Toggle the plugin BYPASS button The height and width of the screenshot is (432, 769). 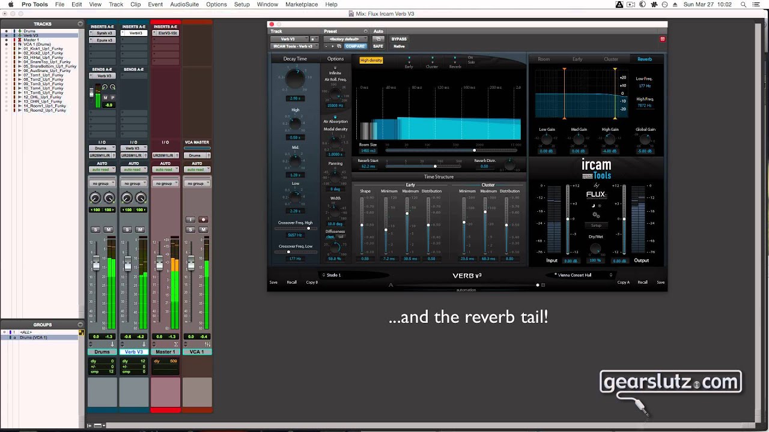(x=399, y=39)
